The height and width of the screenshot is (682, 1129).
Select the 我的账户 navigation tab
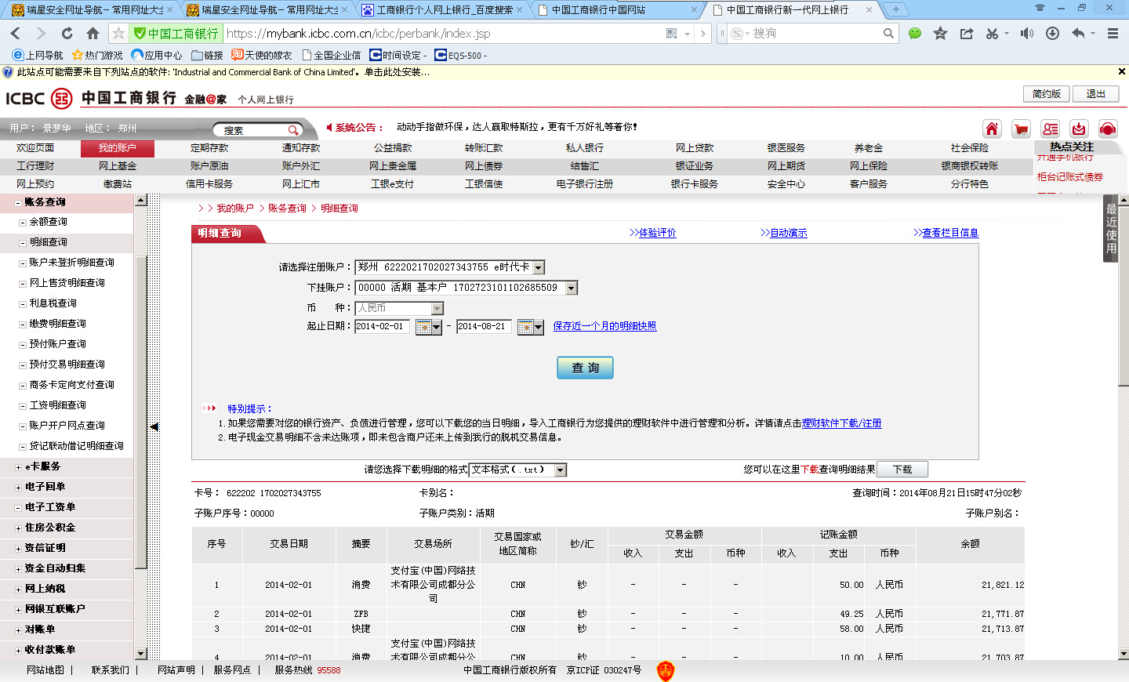pos(117,148)
